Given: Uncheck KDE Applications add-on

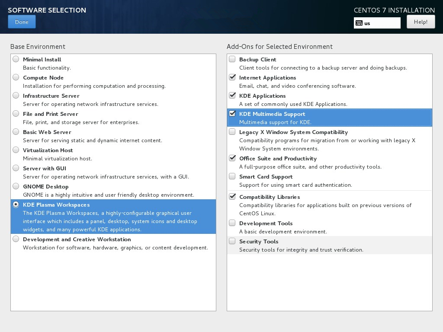Looking at the screenshot, I should [x=232, y=95].
